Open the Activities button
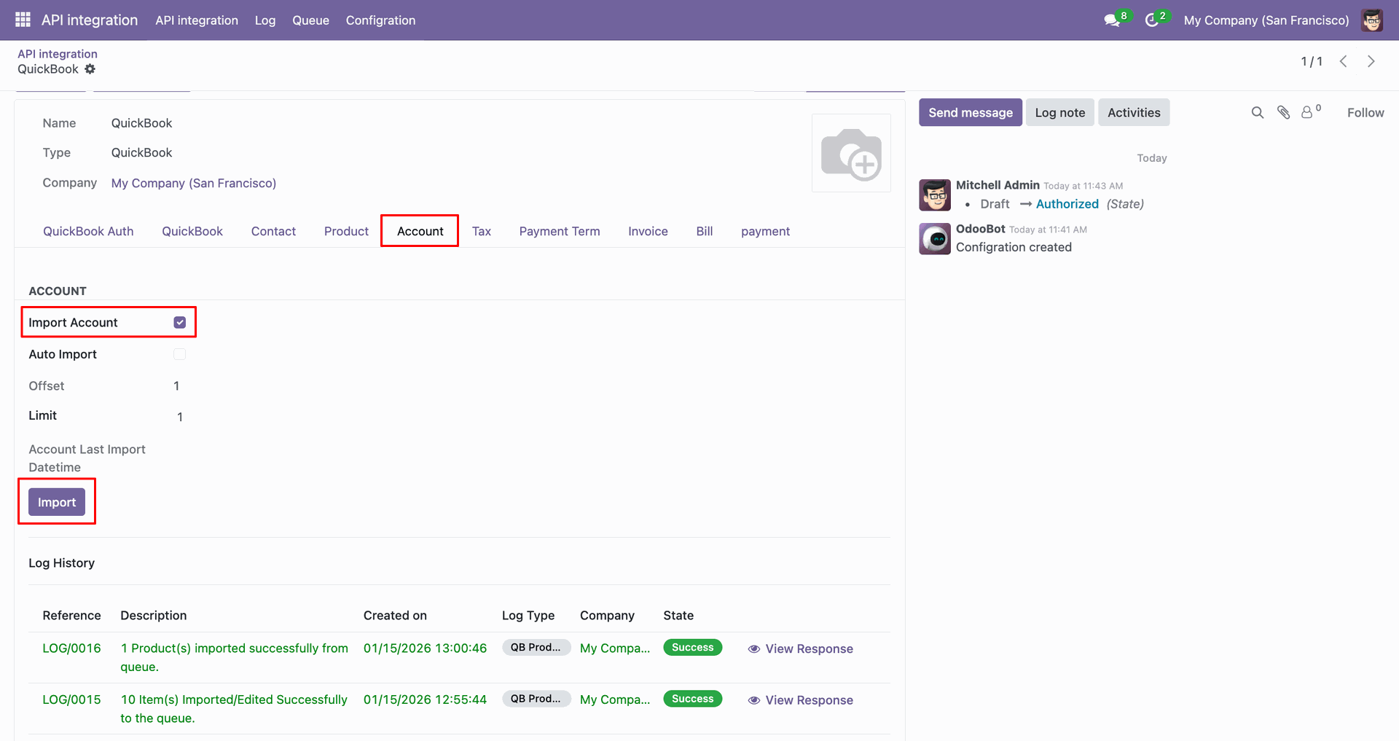 click(1134, 112)
